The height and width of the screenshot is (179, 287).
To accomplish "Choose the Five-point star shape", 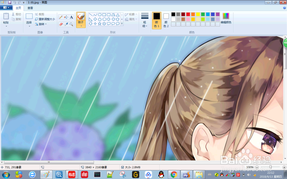I will pos(100,23).
